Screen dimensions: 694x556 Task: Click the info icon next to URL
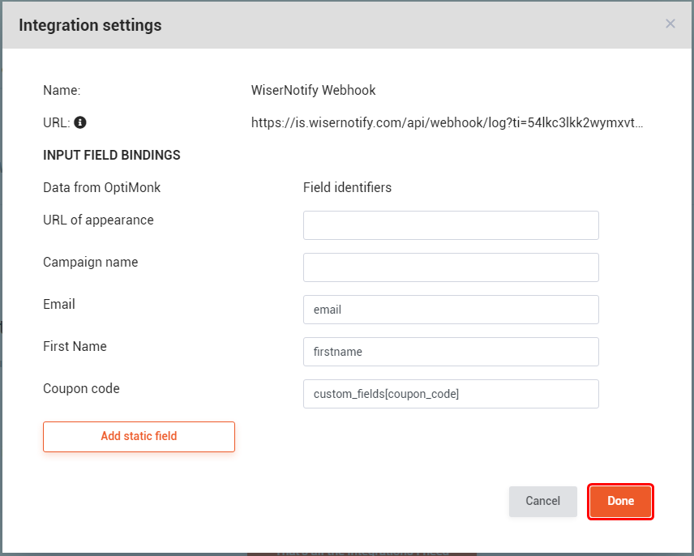80,123
